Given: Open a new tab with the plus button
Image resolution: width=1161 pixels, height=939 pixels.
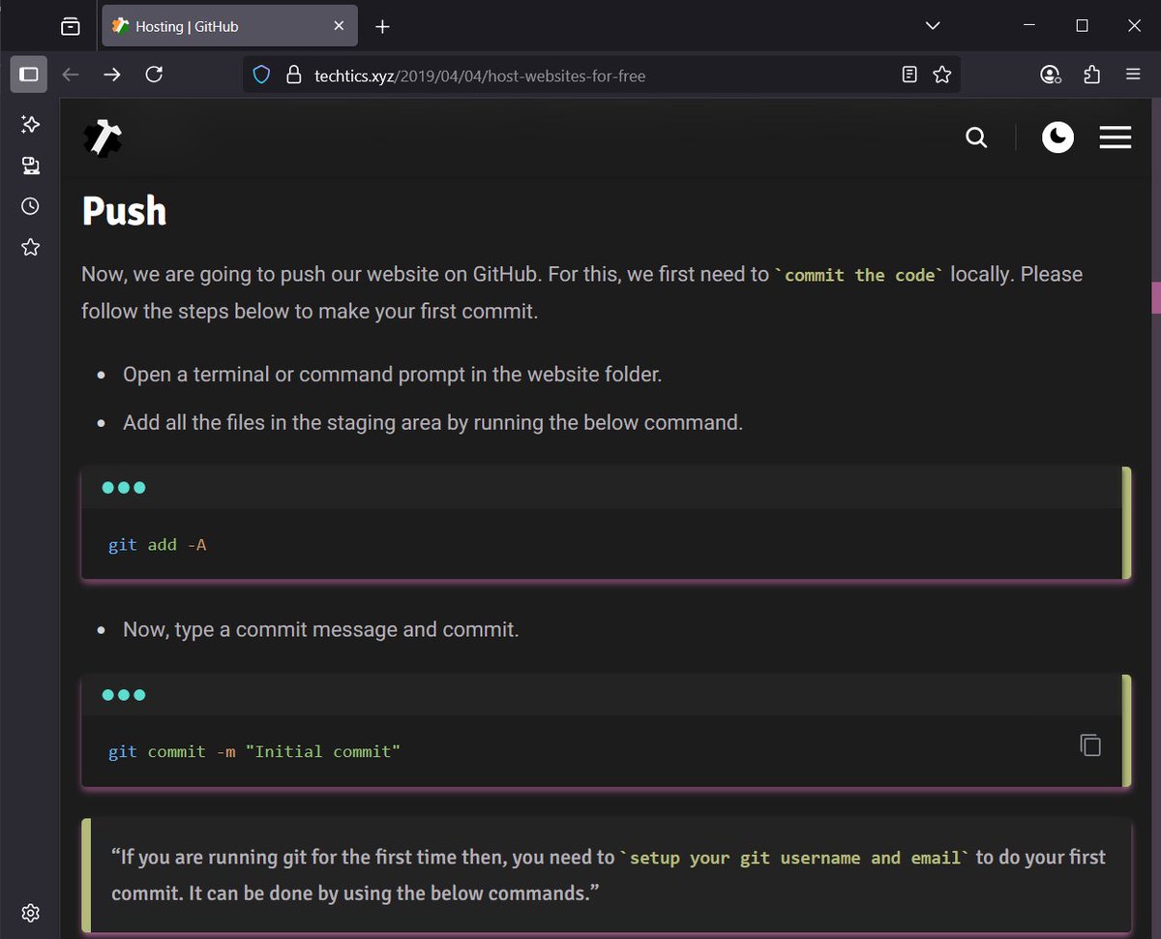Looking at the screenshot, I should [x=382, y=26].
